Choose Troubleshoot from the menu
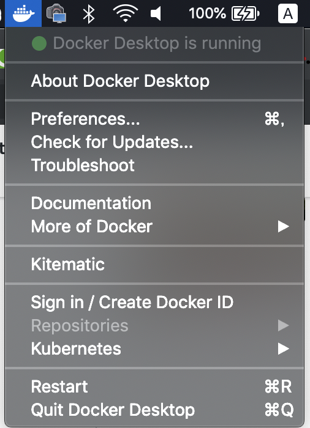The width and height of the screenshot is (310, 428). (154, 165)
